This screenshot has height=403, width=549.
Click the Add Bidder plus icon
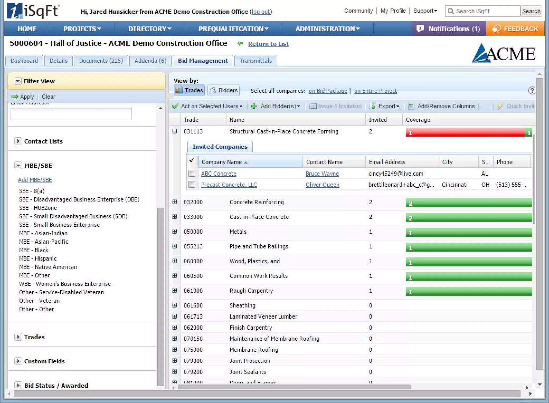[254, 106]
